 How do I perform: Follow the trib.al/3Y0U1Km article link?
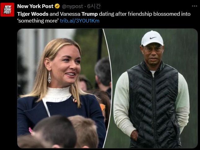coord(80,21)
